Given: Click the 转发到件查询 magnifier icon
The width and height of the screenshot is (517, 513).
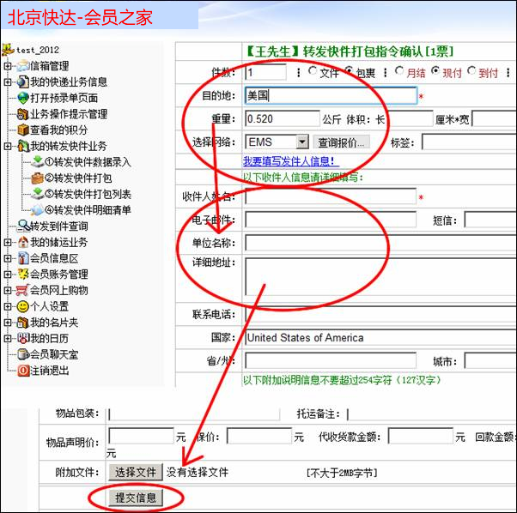Looking at the screenshot, I should pos(23,226).
